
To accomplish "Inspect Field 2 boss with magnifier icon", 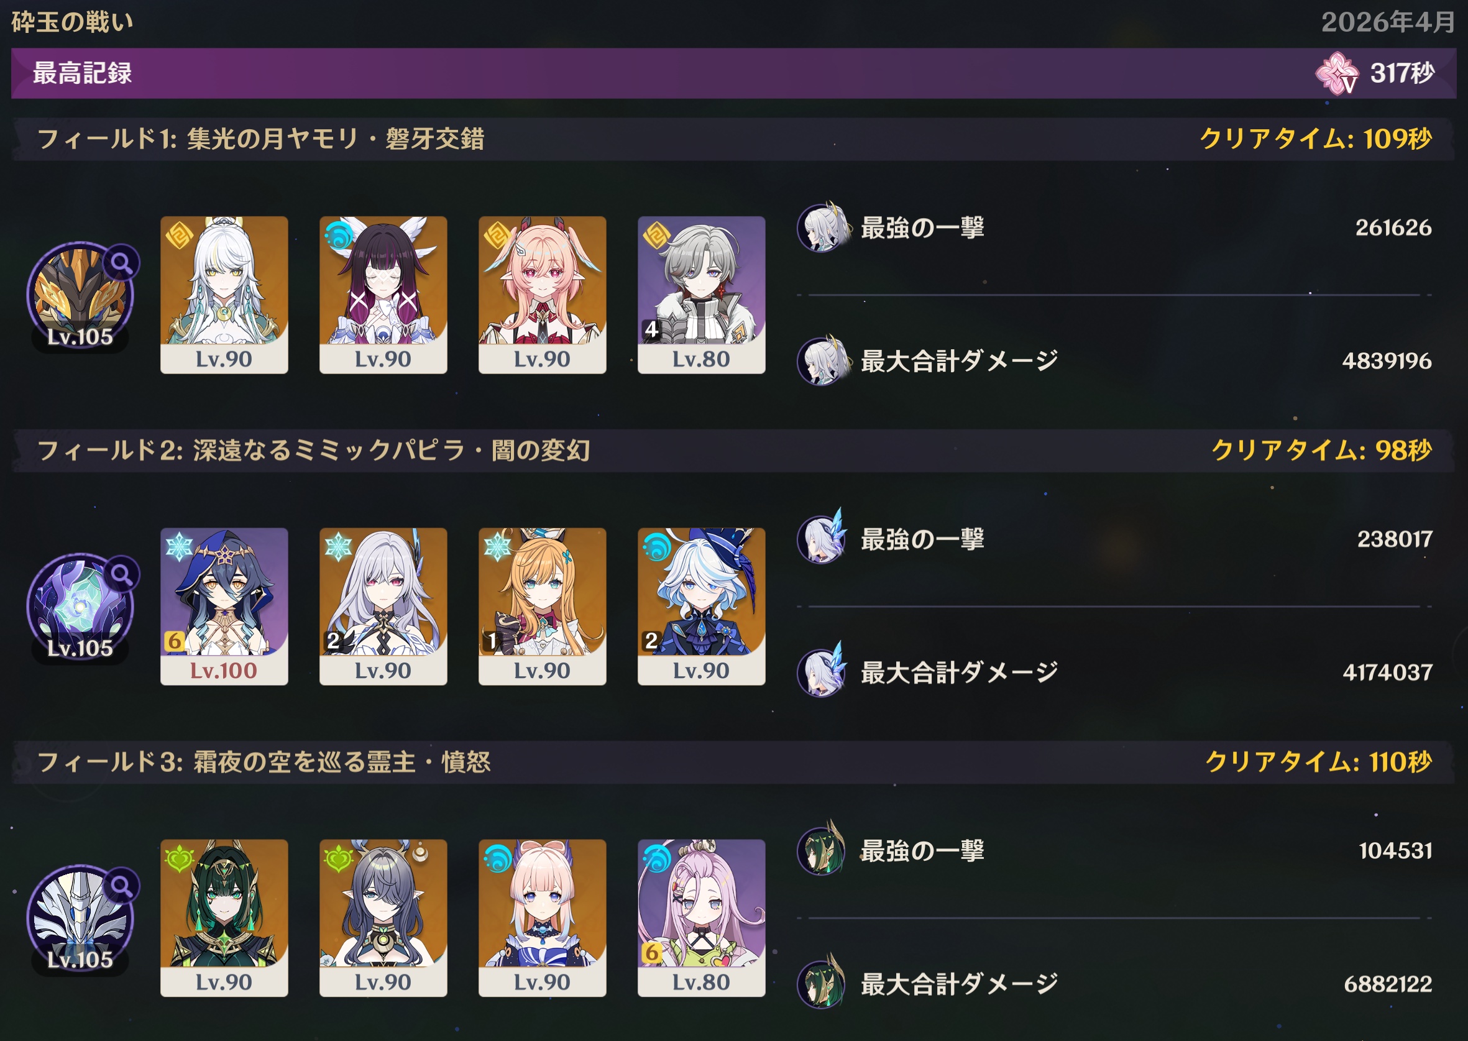I will 80,607.
